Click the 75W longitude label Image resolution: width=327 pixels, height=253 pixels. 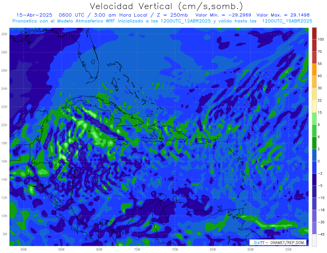137,249
